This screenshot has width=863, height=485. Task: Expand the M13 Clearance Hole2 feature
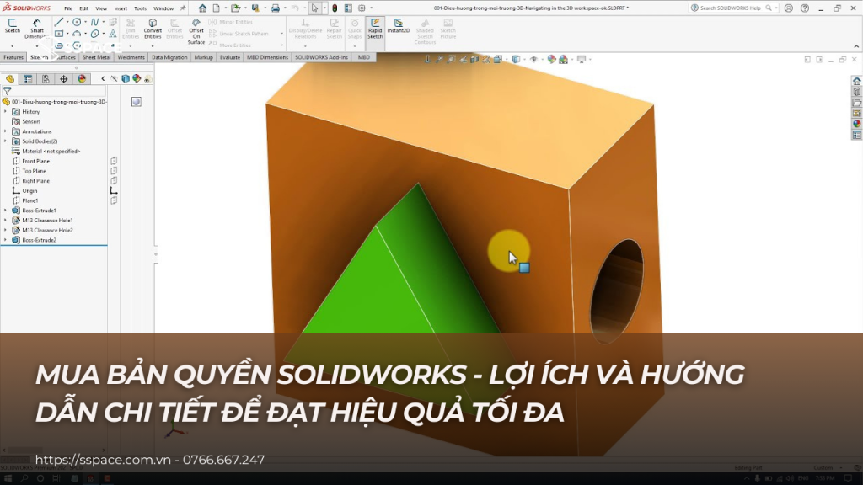[6, 231]
